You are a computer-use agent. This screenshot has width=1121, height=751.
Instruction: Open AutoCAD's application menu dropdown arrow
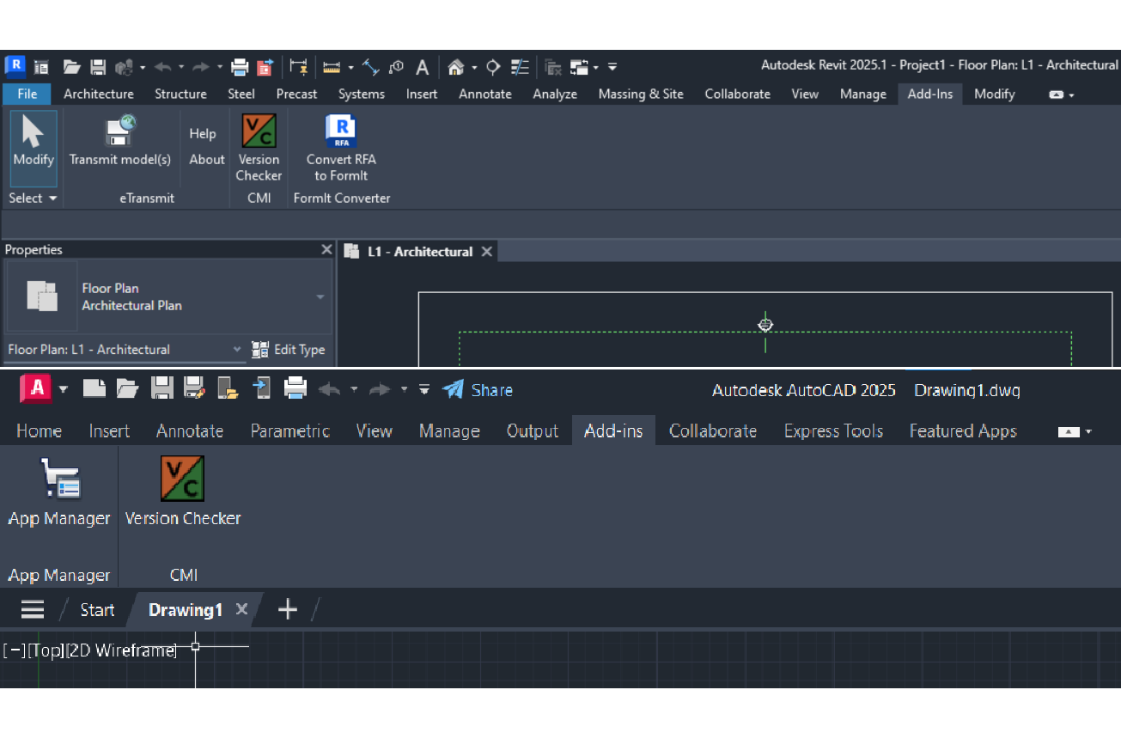click(64, 390)
